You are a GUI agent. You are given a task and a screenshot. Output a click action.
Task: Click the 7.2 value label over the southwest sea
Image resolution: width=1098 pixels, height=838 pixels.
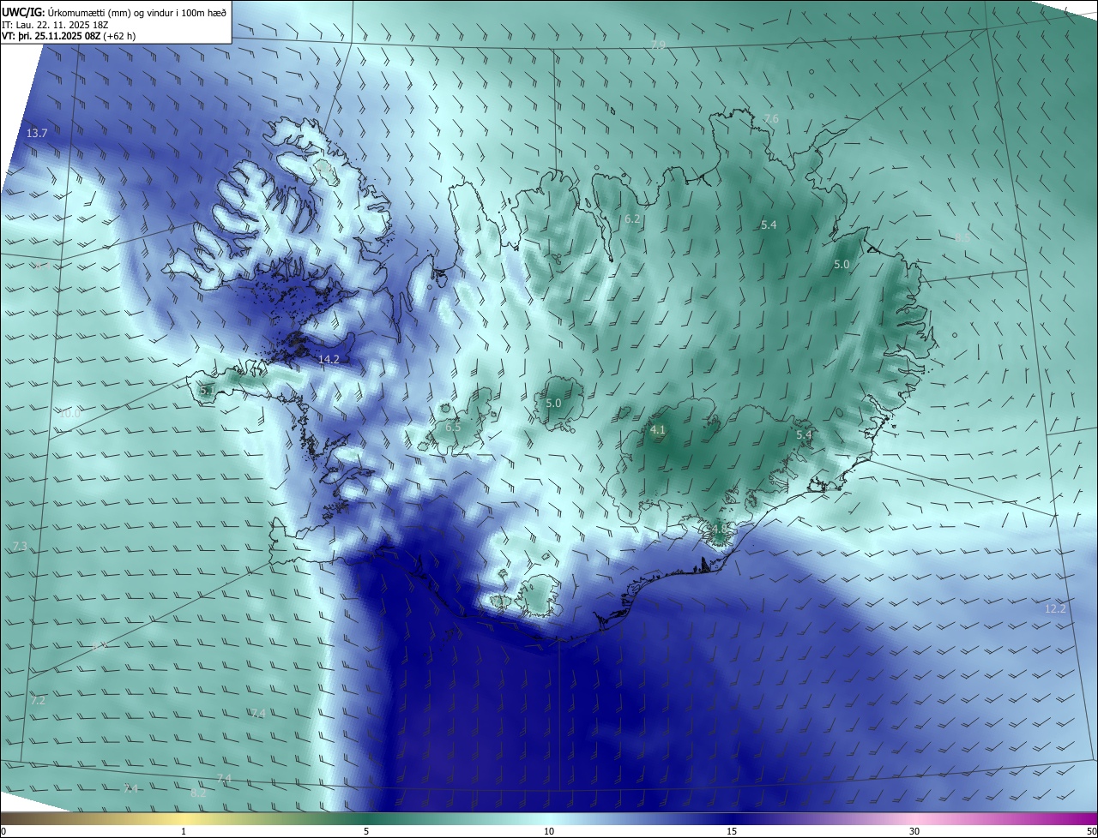click(38, 701)
